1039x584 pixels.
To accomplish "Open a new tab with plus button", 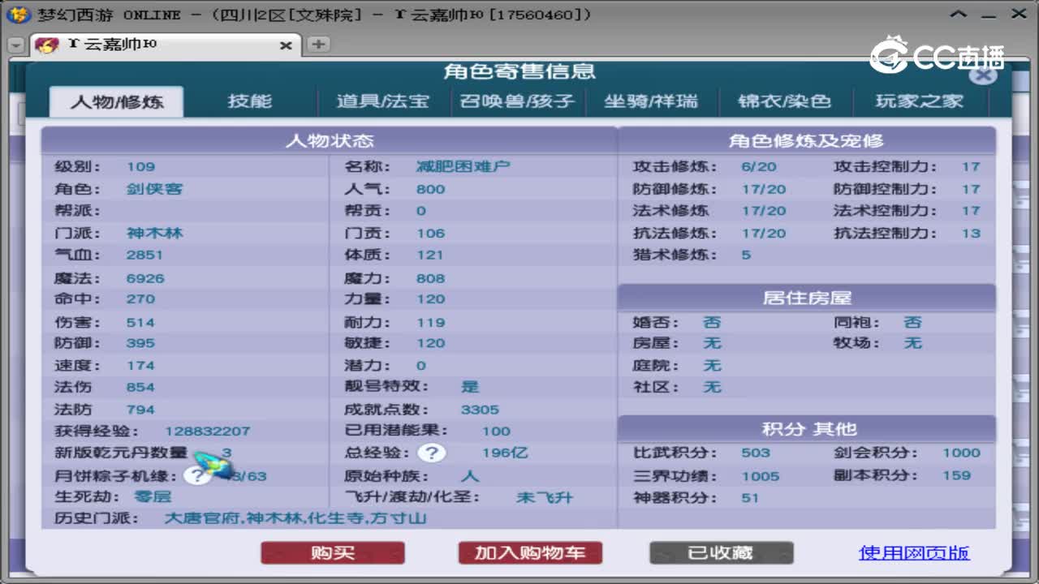I will click(x=318, y=45).
